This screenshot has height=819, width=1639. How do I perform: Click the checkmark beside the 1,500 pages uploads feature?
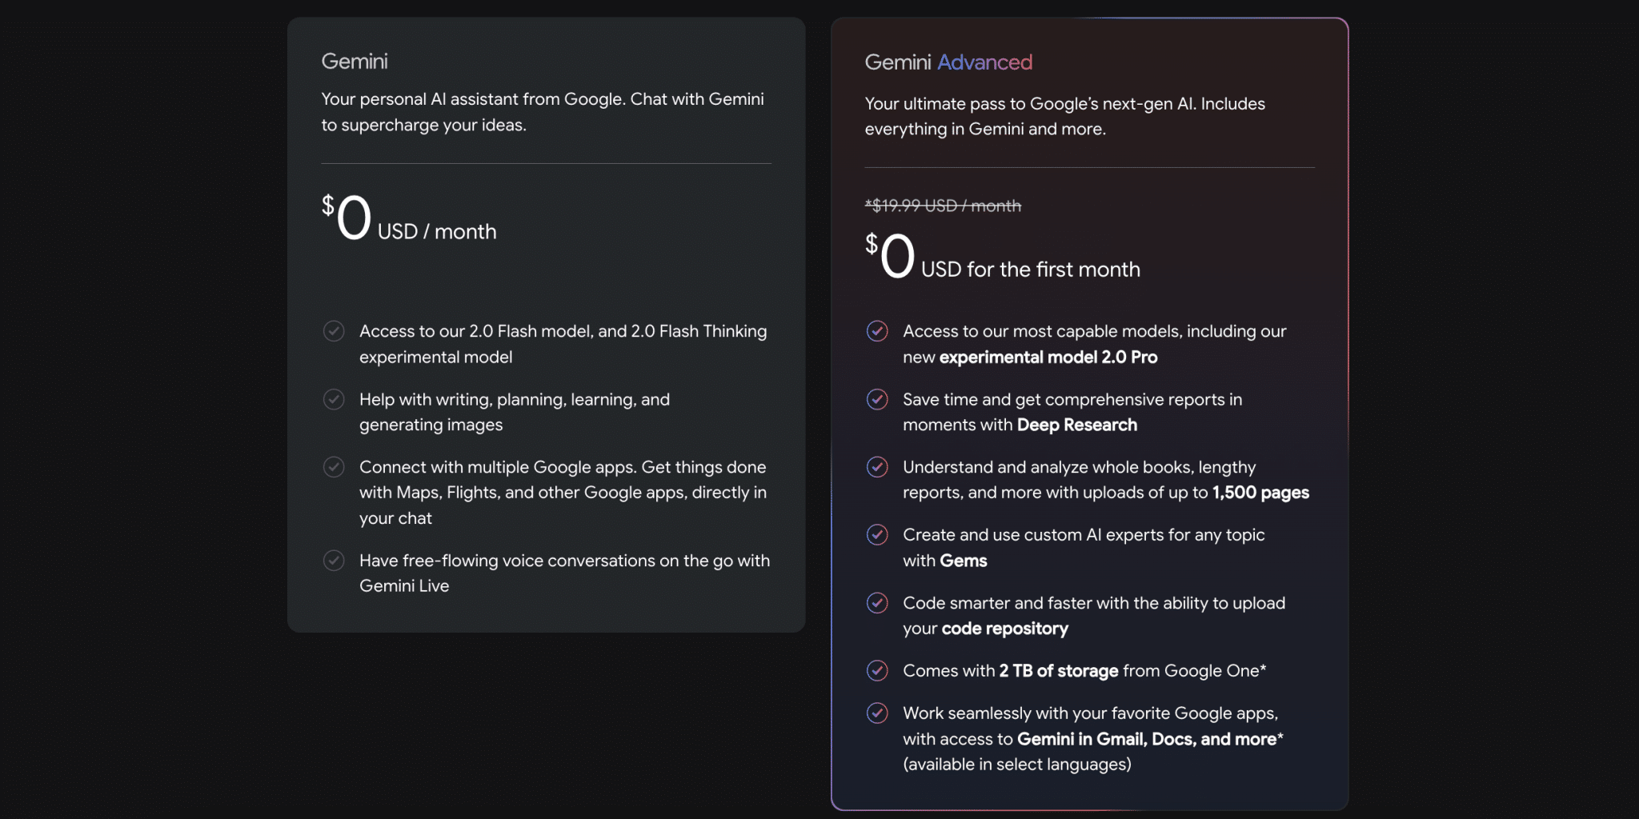[877, 467]
